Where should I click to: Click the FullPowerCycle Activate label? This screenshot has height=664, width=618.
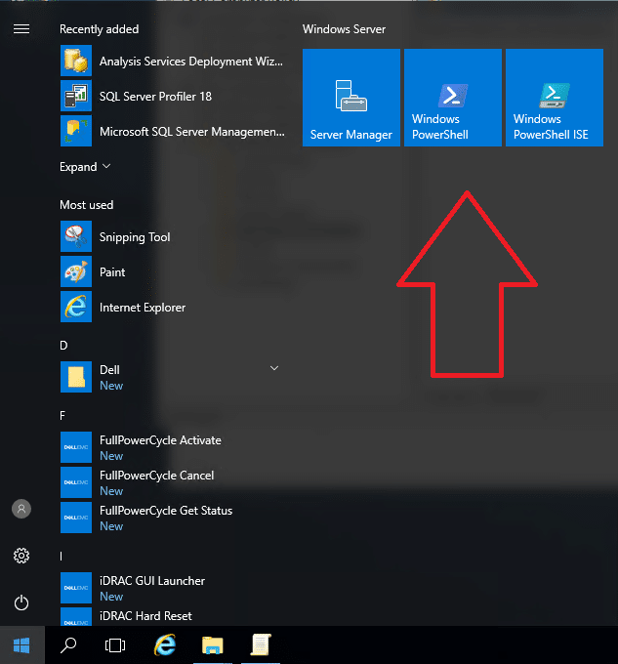(160, 440)
